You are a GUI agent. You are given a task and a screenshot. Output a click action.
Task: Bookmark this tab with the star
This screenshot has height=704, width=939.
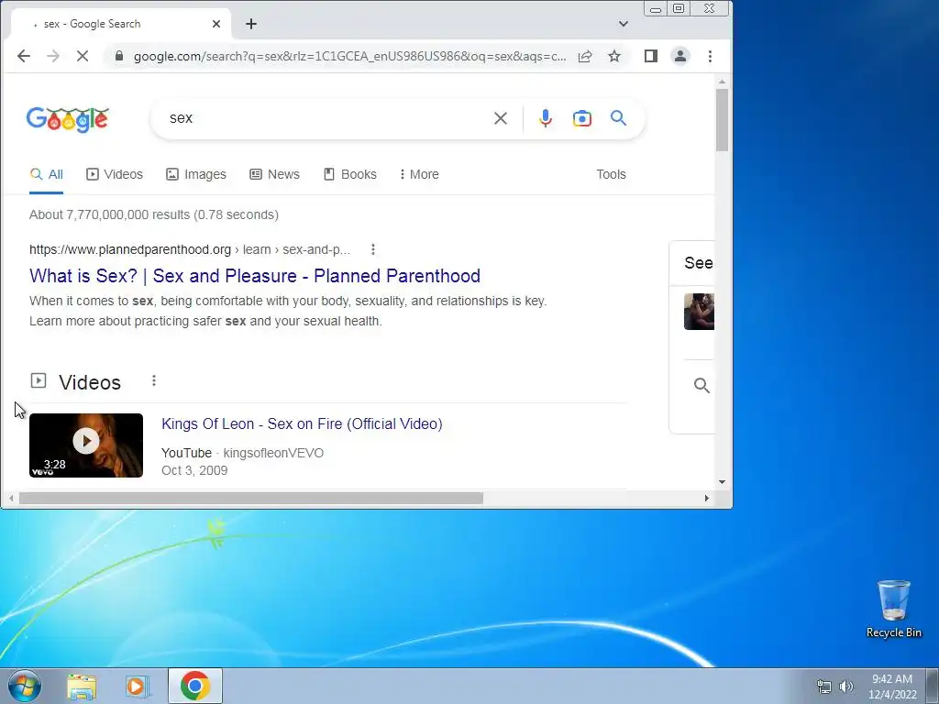pyautogui.click(x=614, y=56)
